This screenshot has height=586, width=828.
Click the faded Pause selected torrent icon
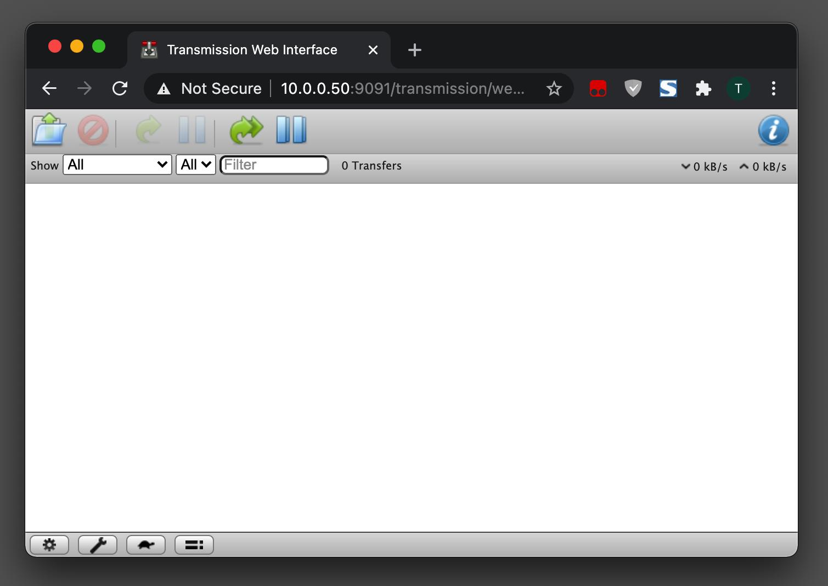[x=192, y=130]
